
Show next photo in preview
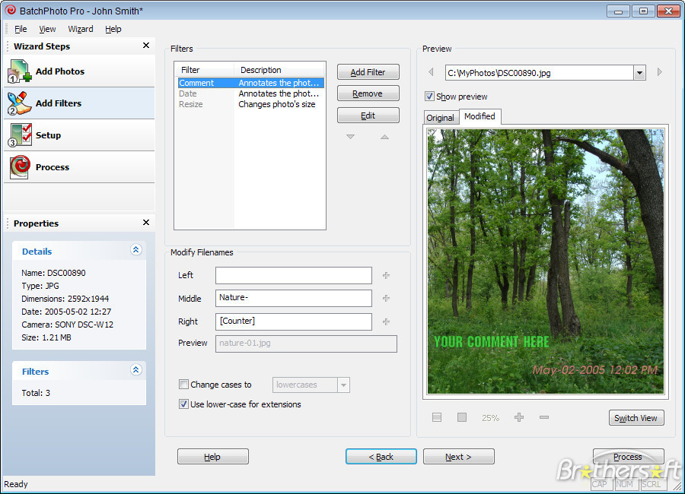tap(659, 72)
